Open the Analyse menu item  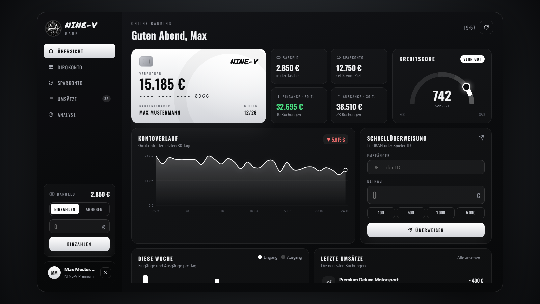tap(79, 115)
